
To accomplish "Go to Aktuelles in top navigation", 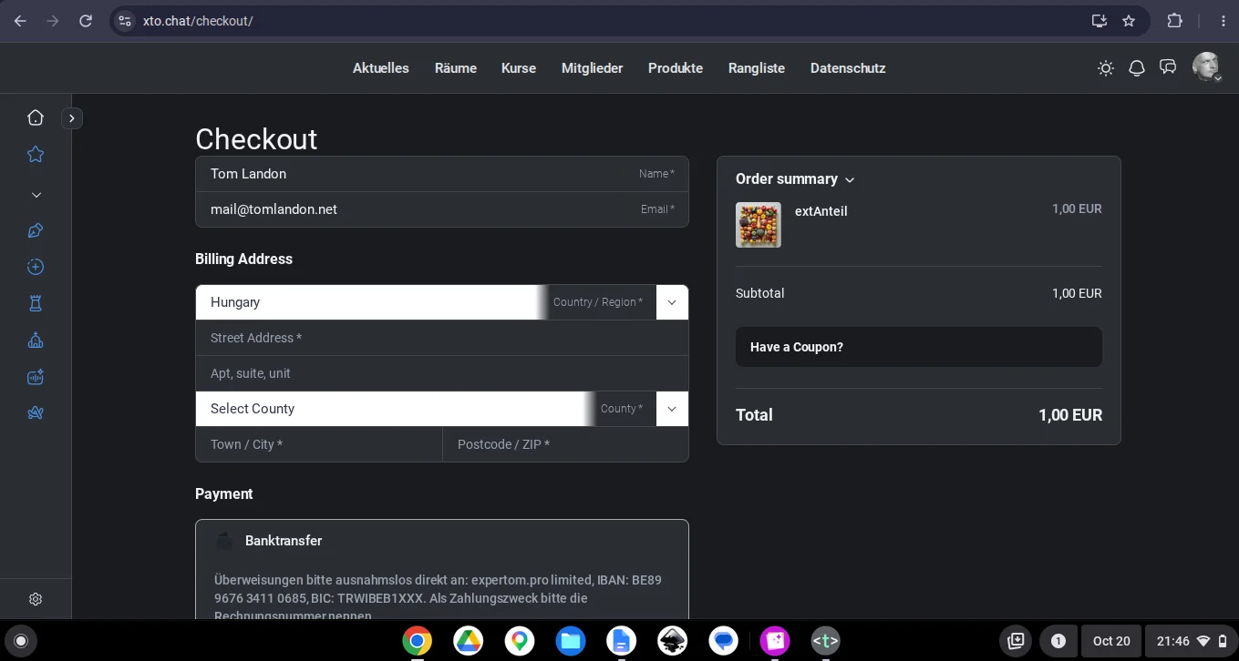I will tap(381, 68).
